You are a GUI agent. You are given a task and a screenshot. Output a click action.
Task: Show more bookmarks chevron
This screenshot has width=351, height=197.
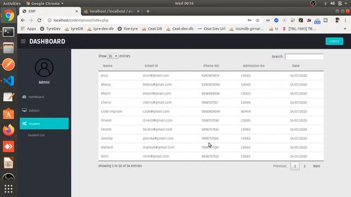point(345,29)
